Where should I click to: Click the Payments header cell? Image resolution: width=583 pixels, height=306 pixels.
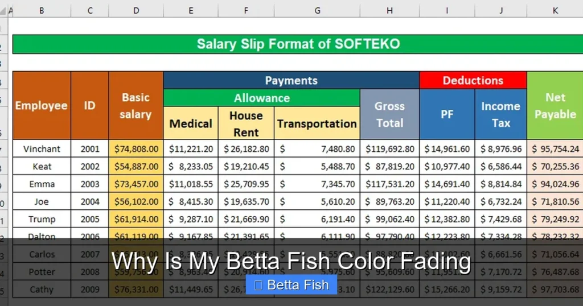click(291, 80)
